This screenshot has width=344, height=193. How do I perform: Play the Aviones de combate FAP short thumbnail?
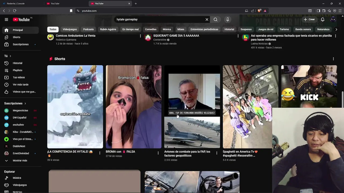pyautogui.click(x=192, y=107)
